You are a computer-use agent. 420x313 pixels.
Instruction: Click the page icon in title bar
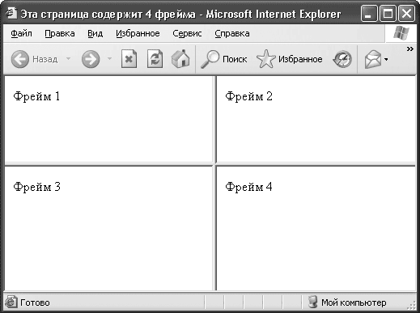pyautogui.click(x=11, y=13)
